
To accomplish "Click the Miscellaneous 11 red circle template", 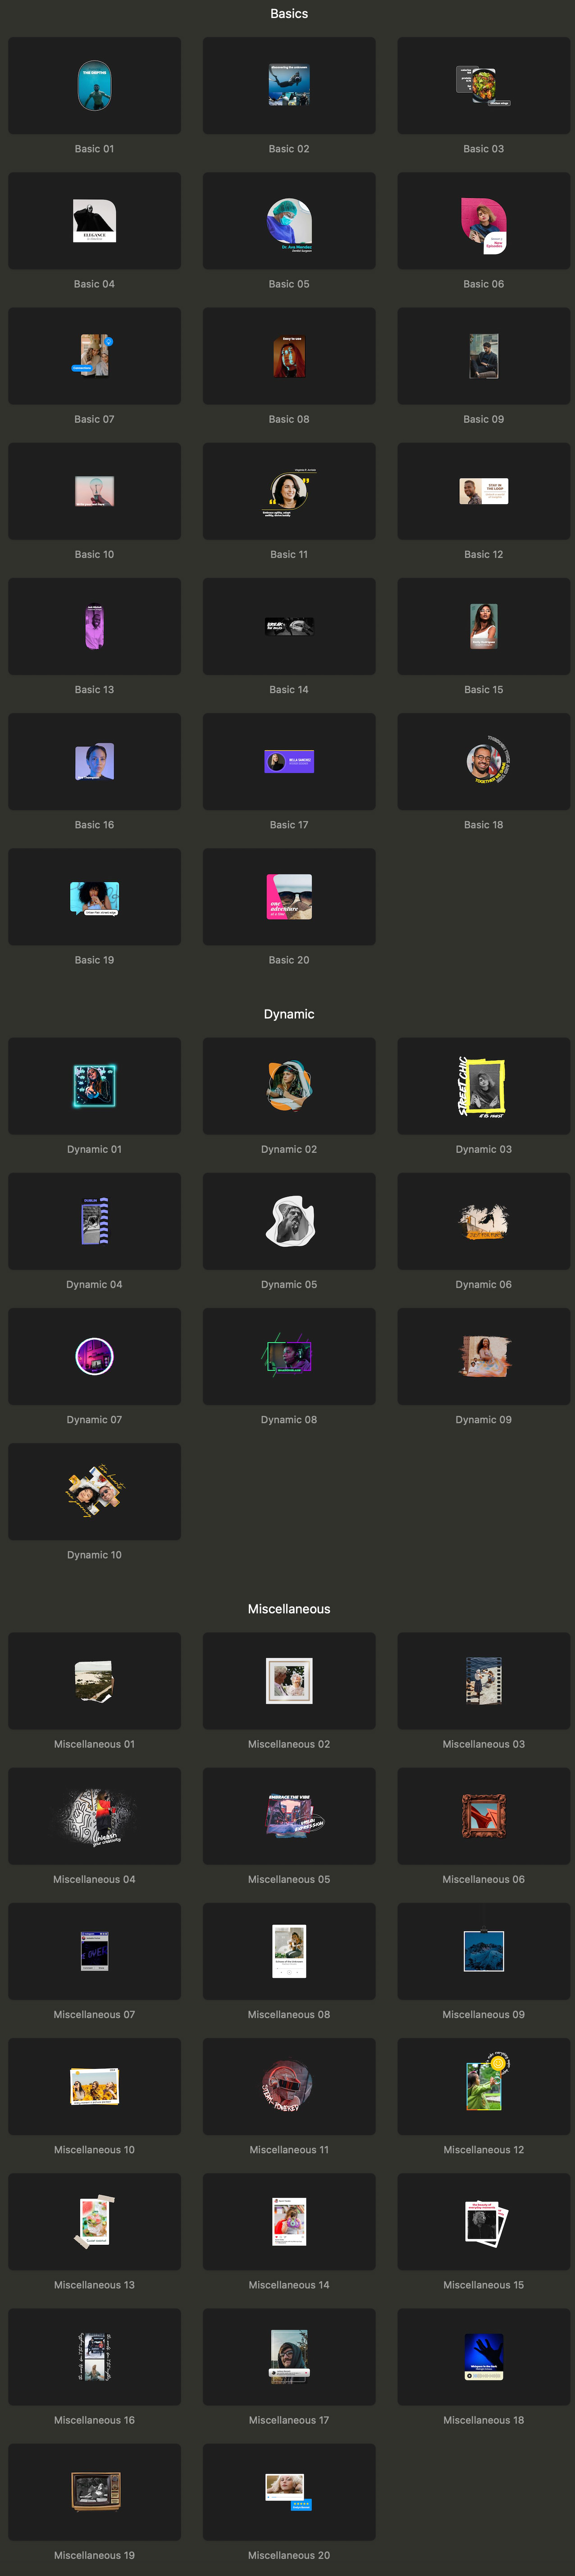I will click(x=289, y=2086).
